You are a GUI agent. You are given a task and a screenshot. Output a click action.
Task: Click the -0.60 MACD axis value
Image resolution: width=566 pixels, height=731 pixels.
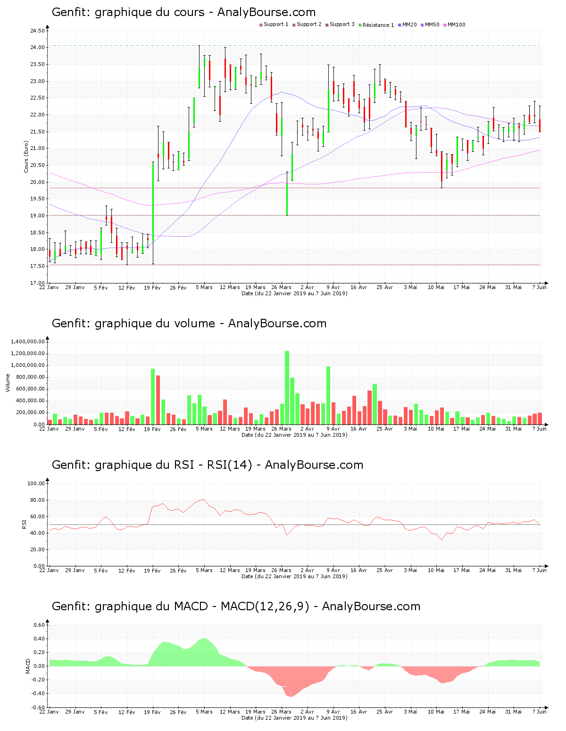(38, 707)
